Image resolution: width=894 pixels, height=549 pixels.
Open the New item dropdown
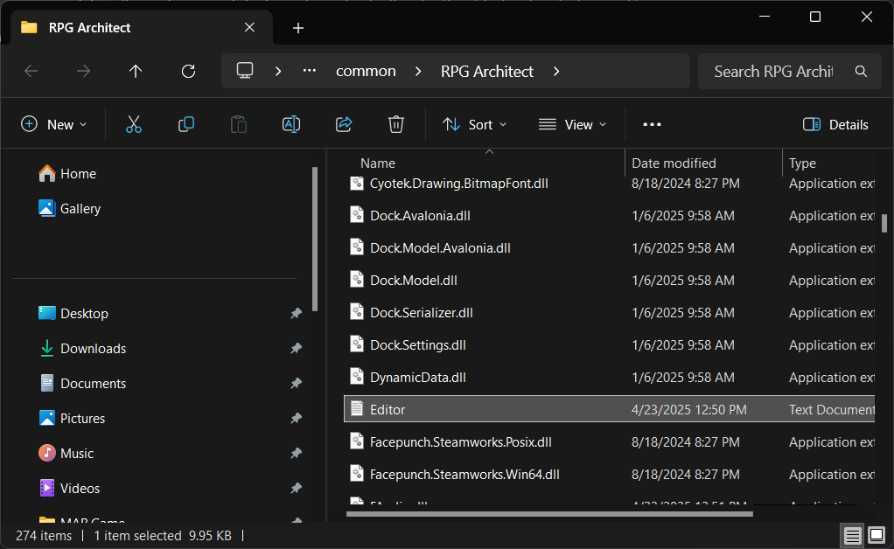coord(54,124)
